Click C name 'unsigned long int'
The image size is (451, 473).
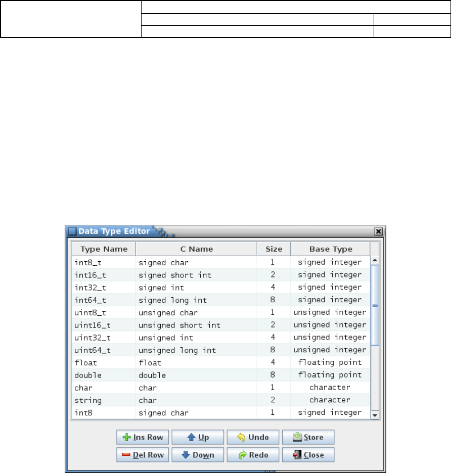[196, 350]
